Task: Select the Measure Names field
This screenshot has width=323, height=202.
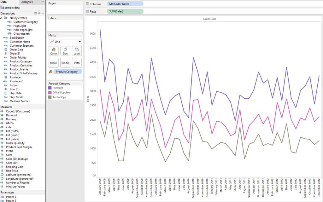Action: pos(20,101)
